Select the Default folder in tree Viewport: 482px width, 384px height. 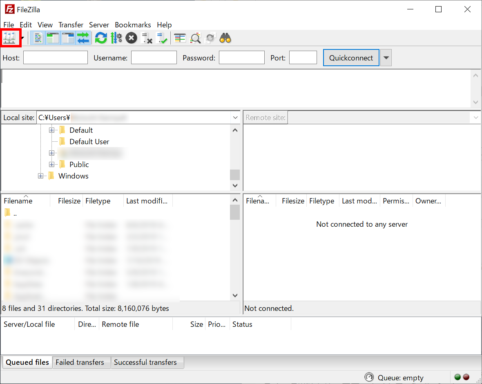[81, 130]
